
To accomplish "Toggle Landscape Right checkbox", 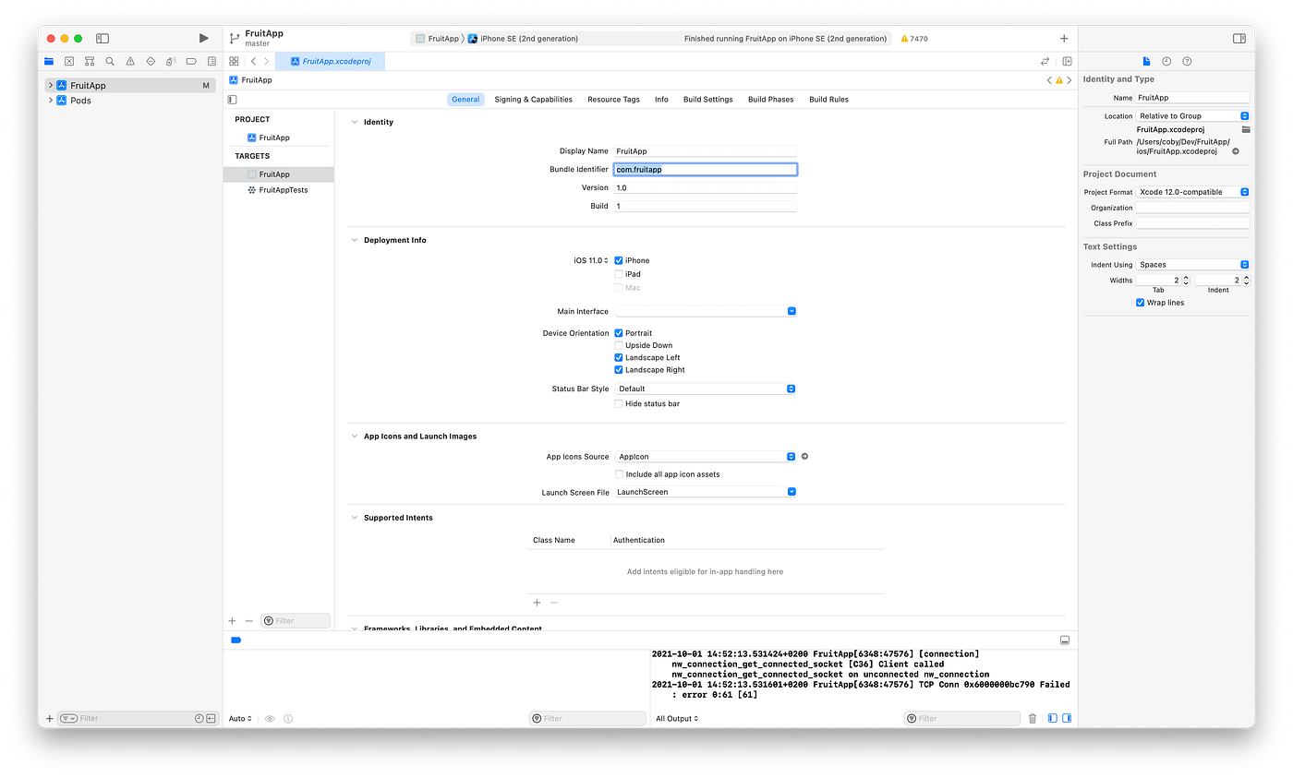I will 619,369.
